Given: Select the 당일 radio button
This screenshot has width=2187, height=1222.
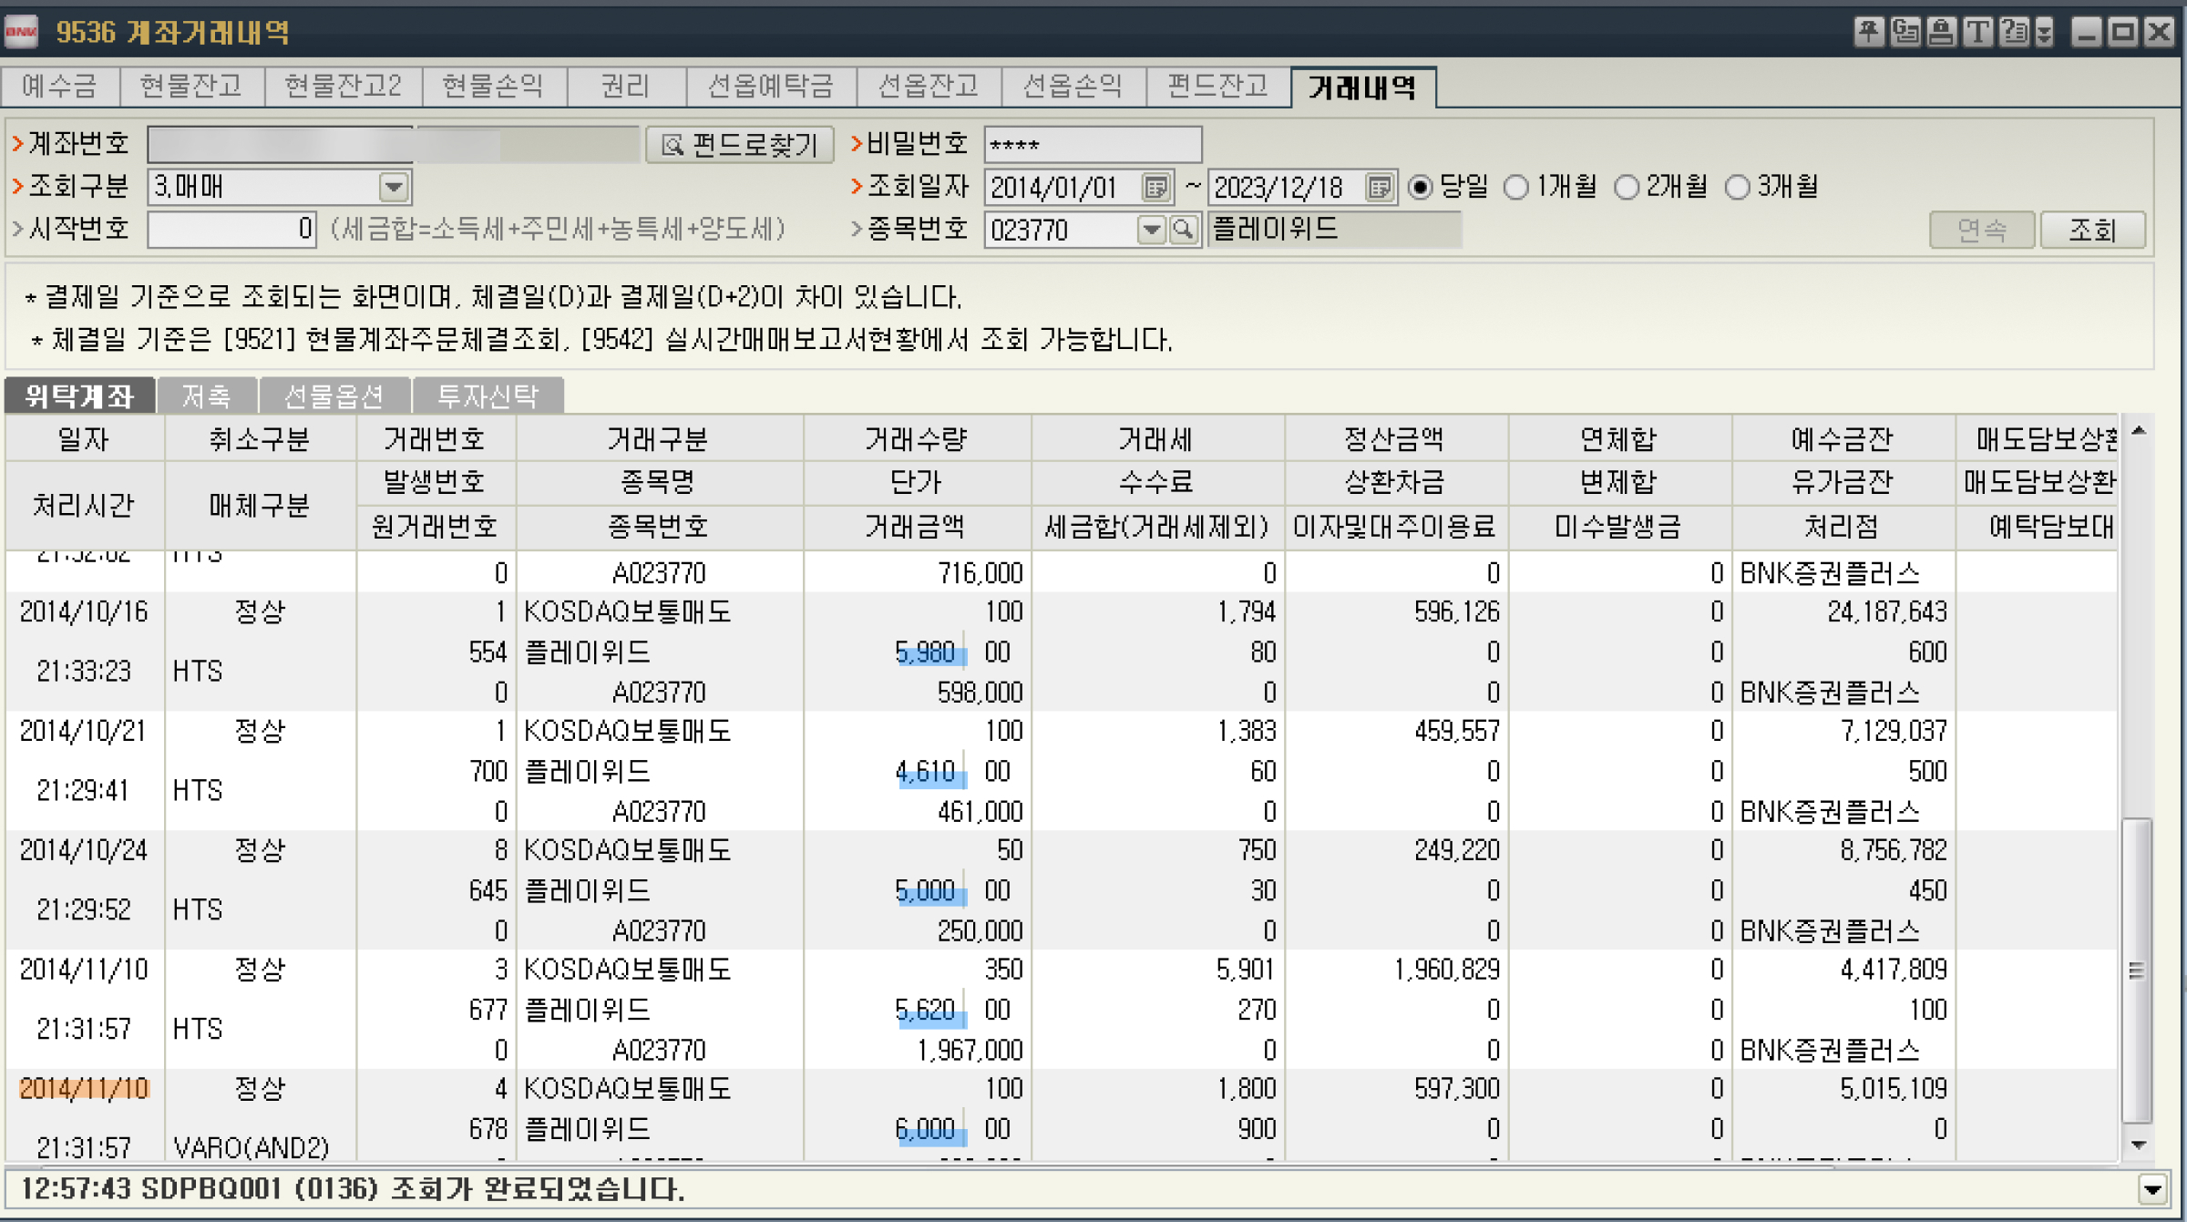Looking at the screenshot, I should click(x=1420, y=188).
